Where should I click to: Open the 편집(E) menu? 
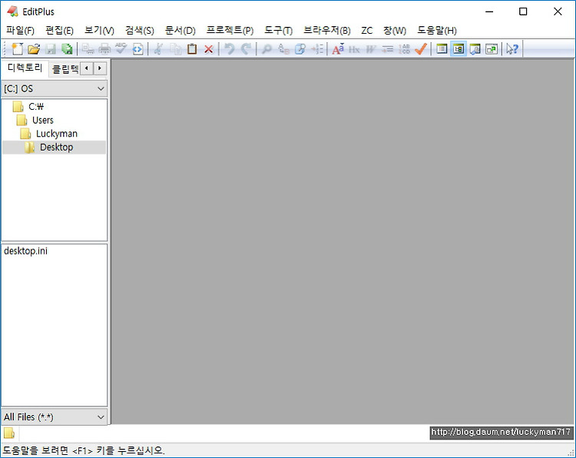point(59,30)
